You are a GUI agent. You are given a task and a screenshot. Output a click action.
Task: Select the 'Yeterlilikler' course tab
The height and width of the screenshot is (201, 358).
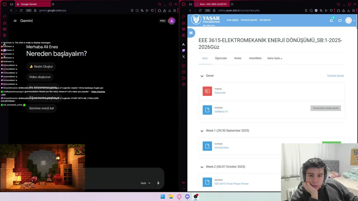tap(255, 58)
